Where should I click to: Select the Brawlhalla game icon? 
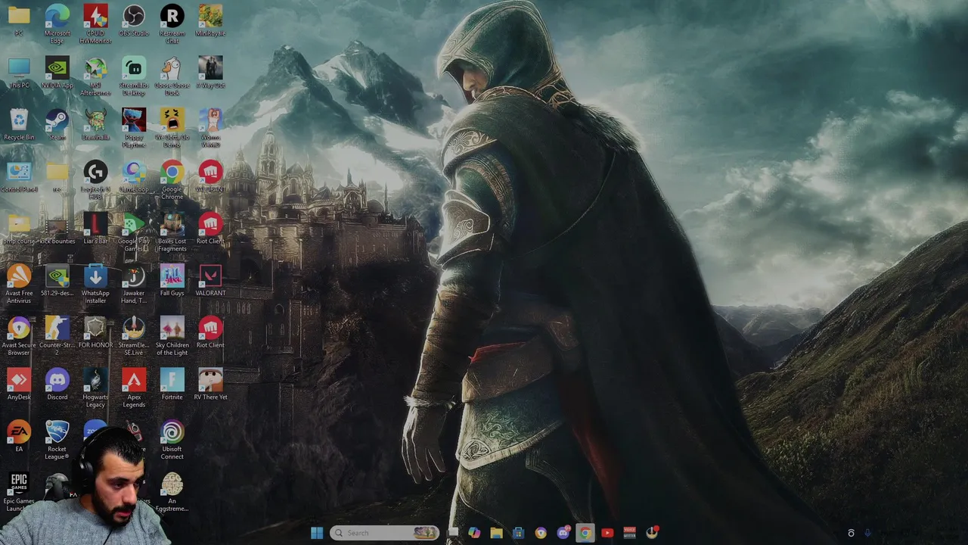coord(95,124)
